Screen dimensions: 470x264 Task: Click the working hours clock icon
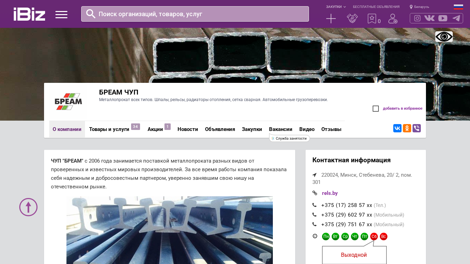point(315,236)
